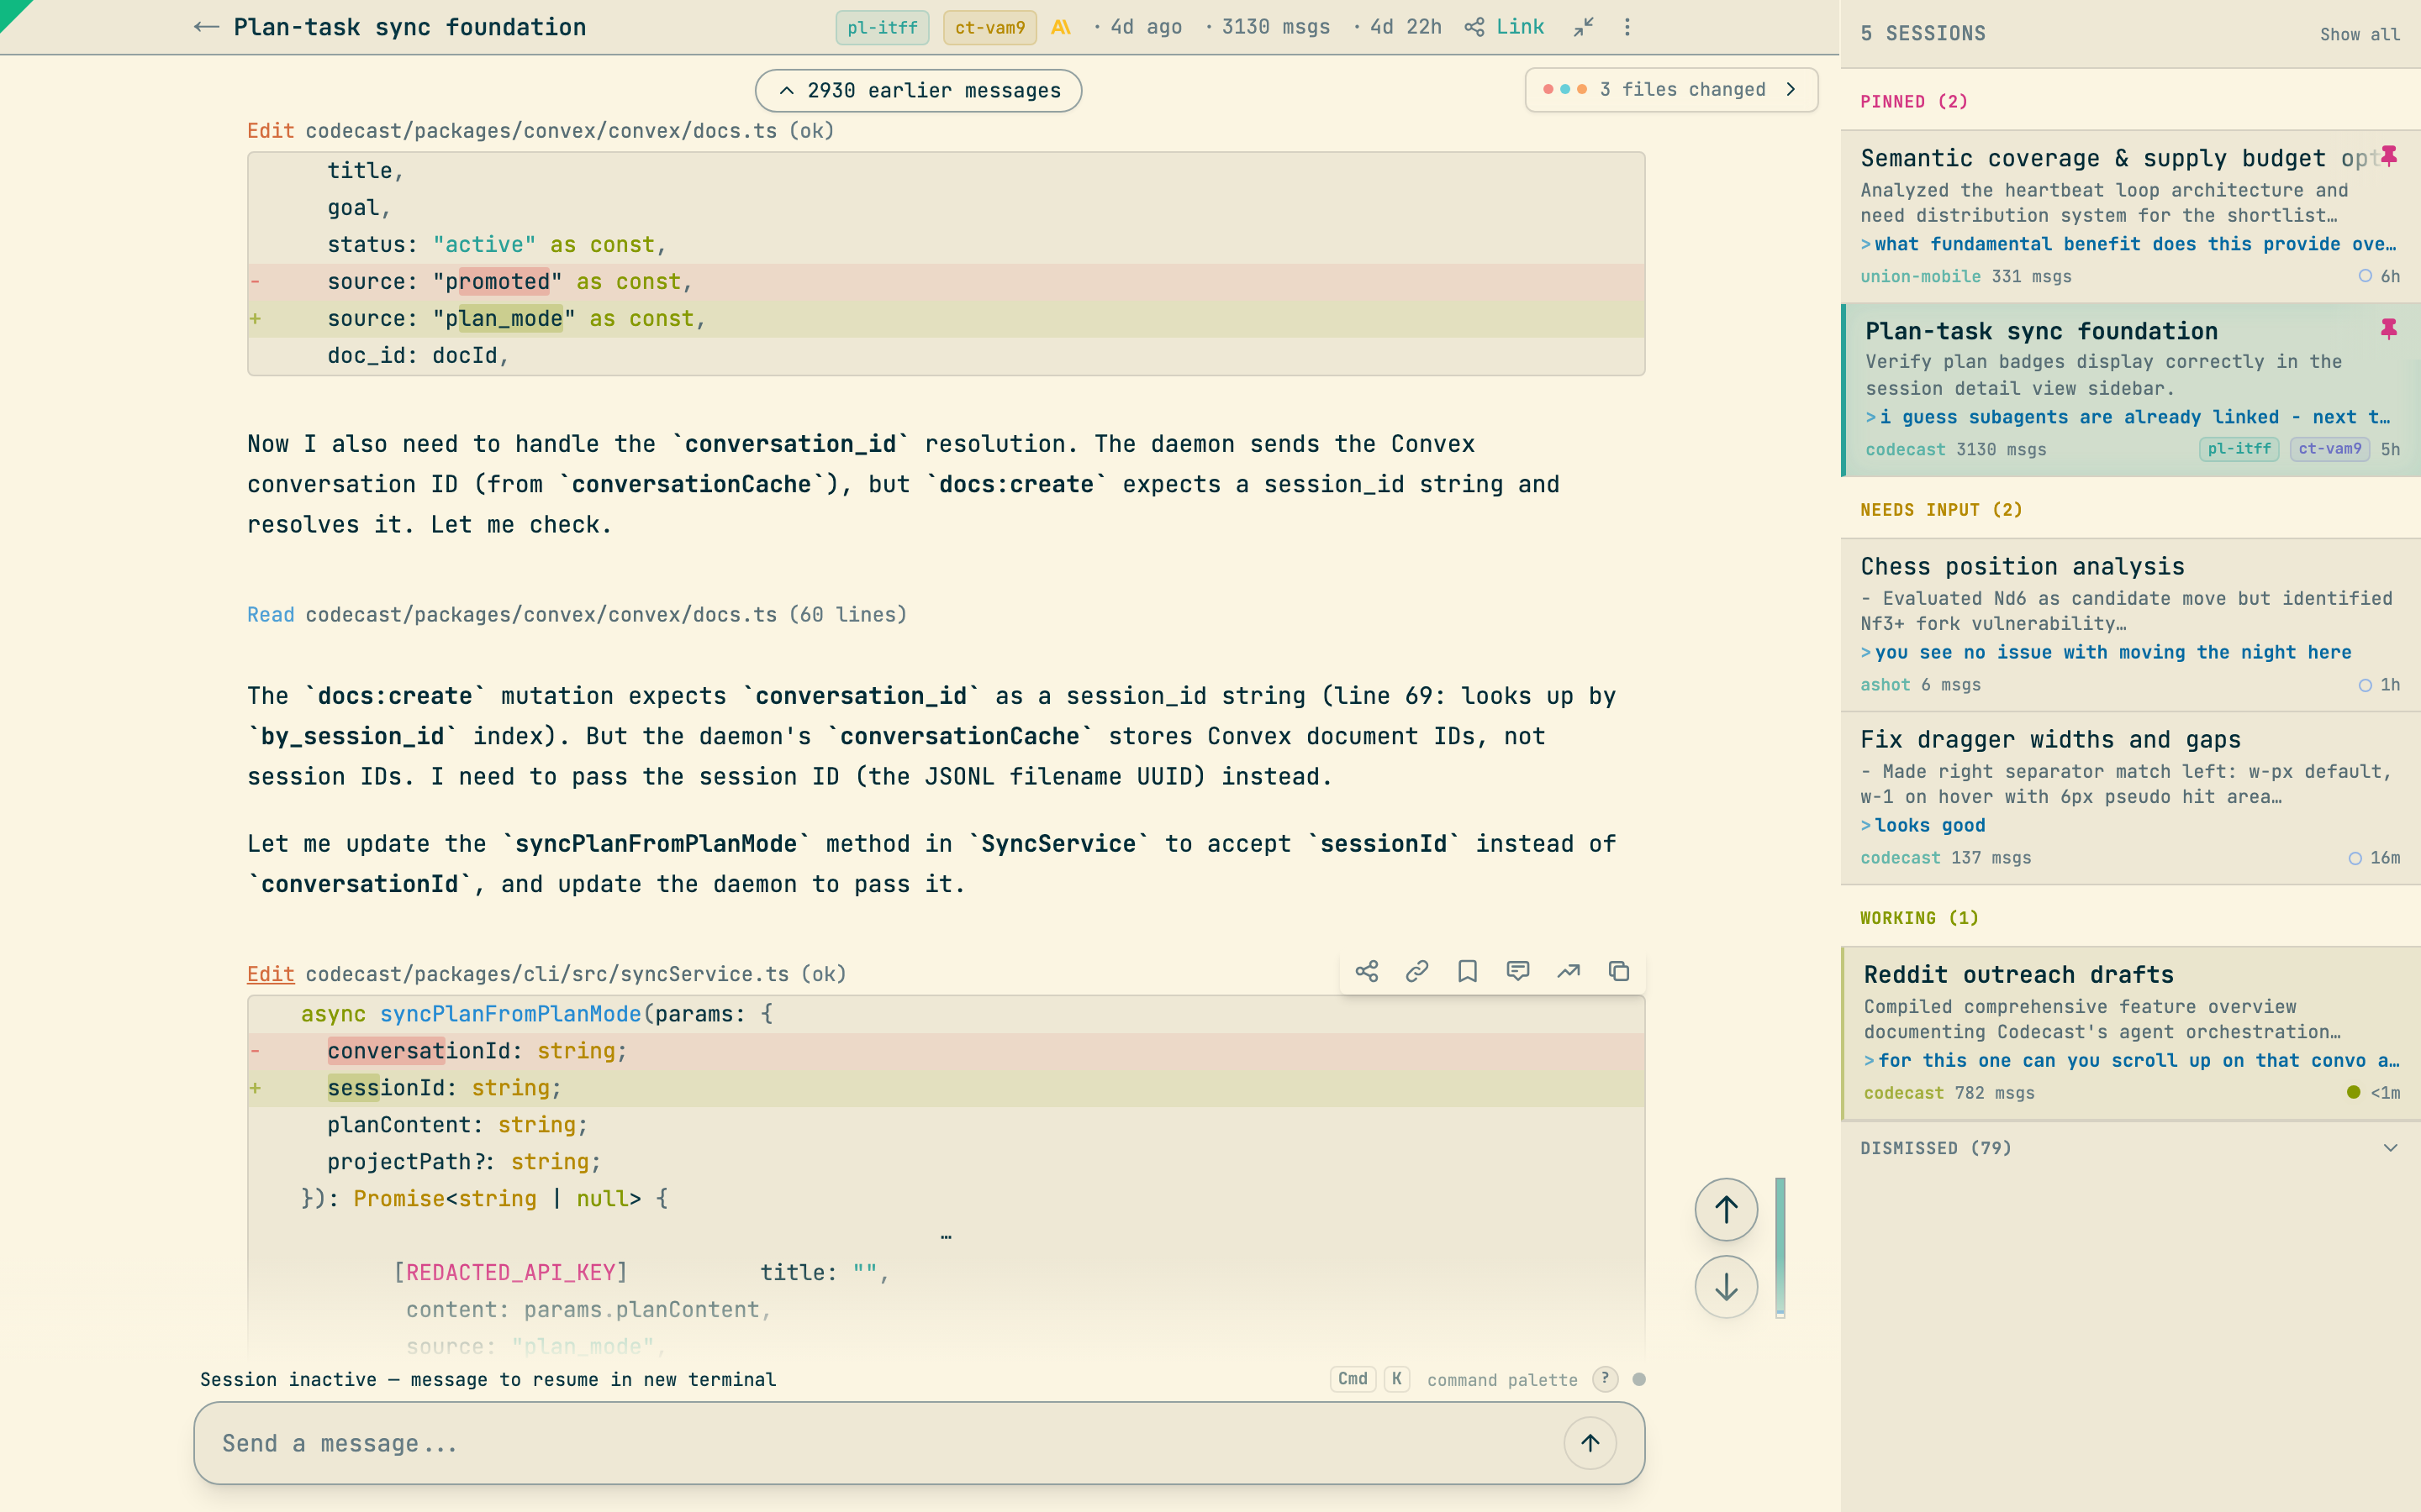Select the pl-itff badge in the header
2421x1512 pixels.
(881, 27)
